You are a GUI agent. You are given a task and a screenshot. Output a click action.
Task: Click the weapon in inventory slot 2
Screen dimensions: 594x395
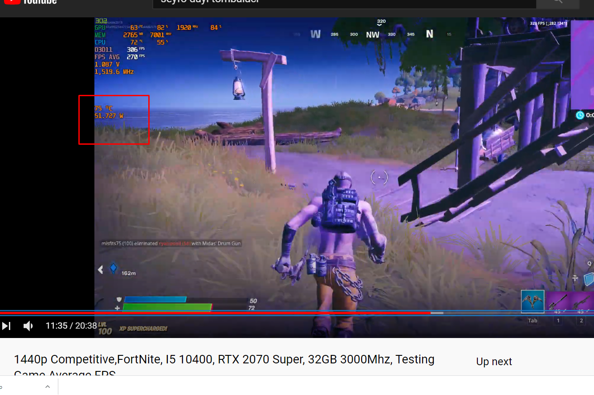coord(582,302)
